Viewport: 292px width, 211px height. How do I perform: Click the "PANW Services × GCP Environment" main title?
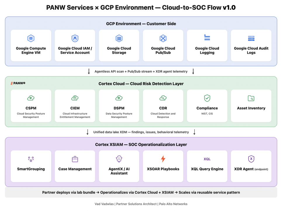141,8
